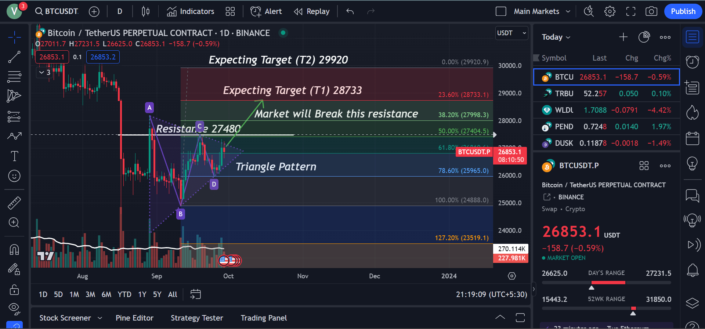
Task: Take a chart snapshot with the camera icon
Action: click(651, 11)
